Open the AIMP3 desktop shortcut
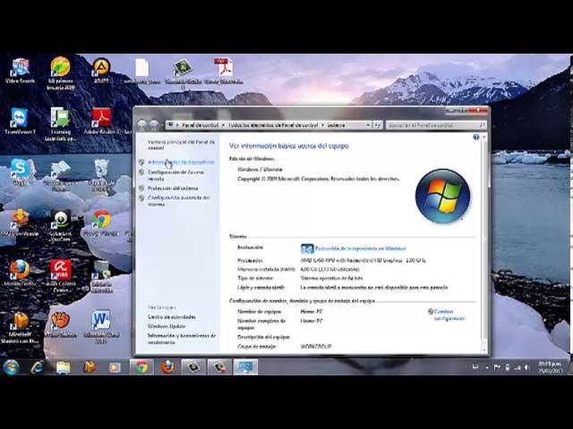Viewport: 573px width, 429px height. [x=101, y=69]
